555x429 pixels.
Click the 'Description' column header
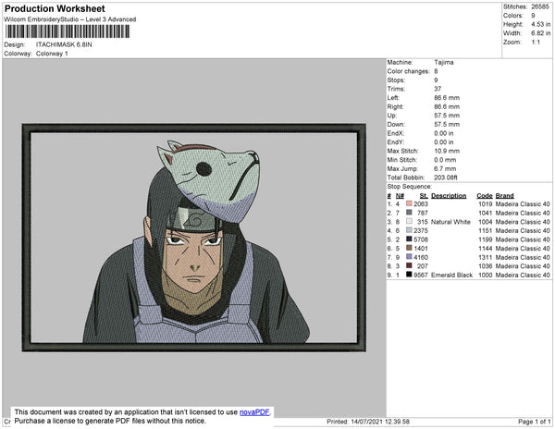pyautogui.click(x=449, y=196)
